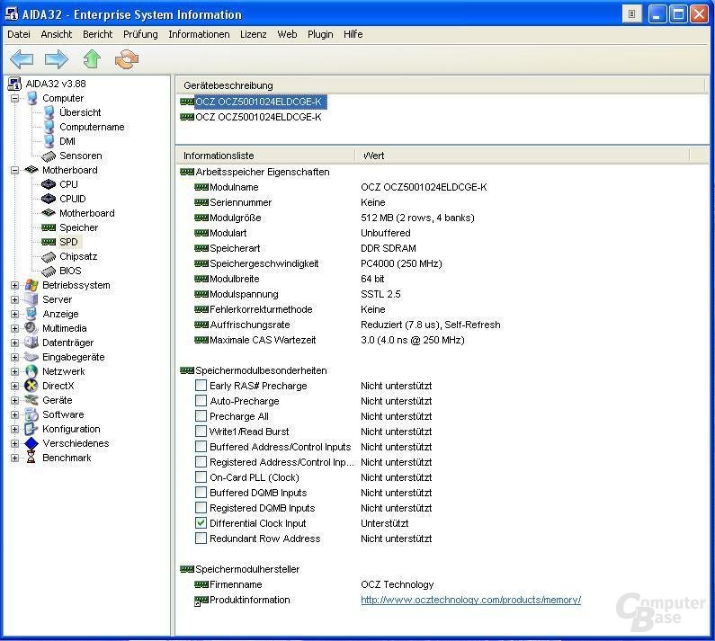Collapse the Motherboard tree node
Image resolution: width=715 pixels, height=641 pixels.
click(15, 170)
